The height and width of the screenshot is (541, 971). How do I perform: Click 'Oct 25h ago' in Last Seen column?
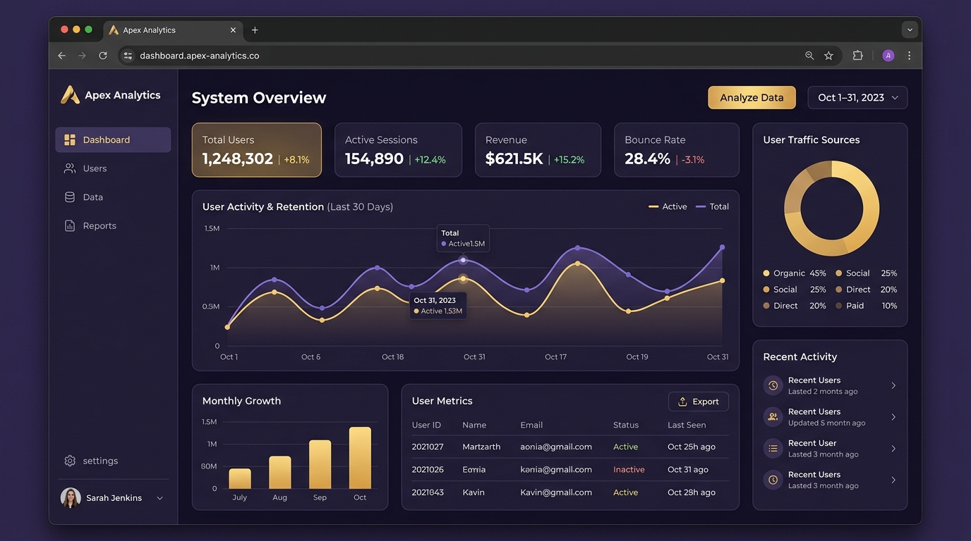coord(692,447)
